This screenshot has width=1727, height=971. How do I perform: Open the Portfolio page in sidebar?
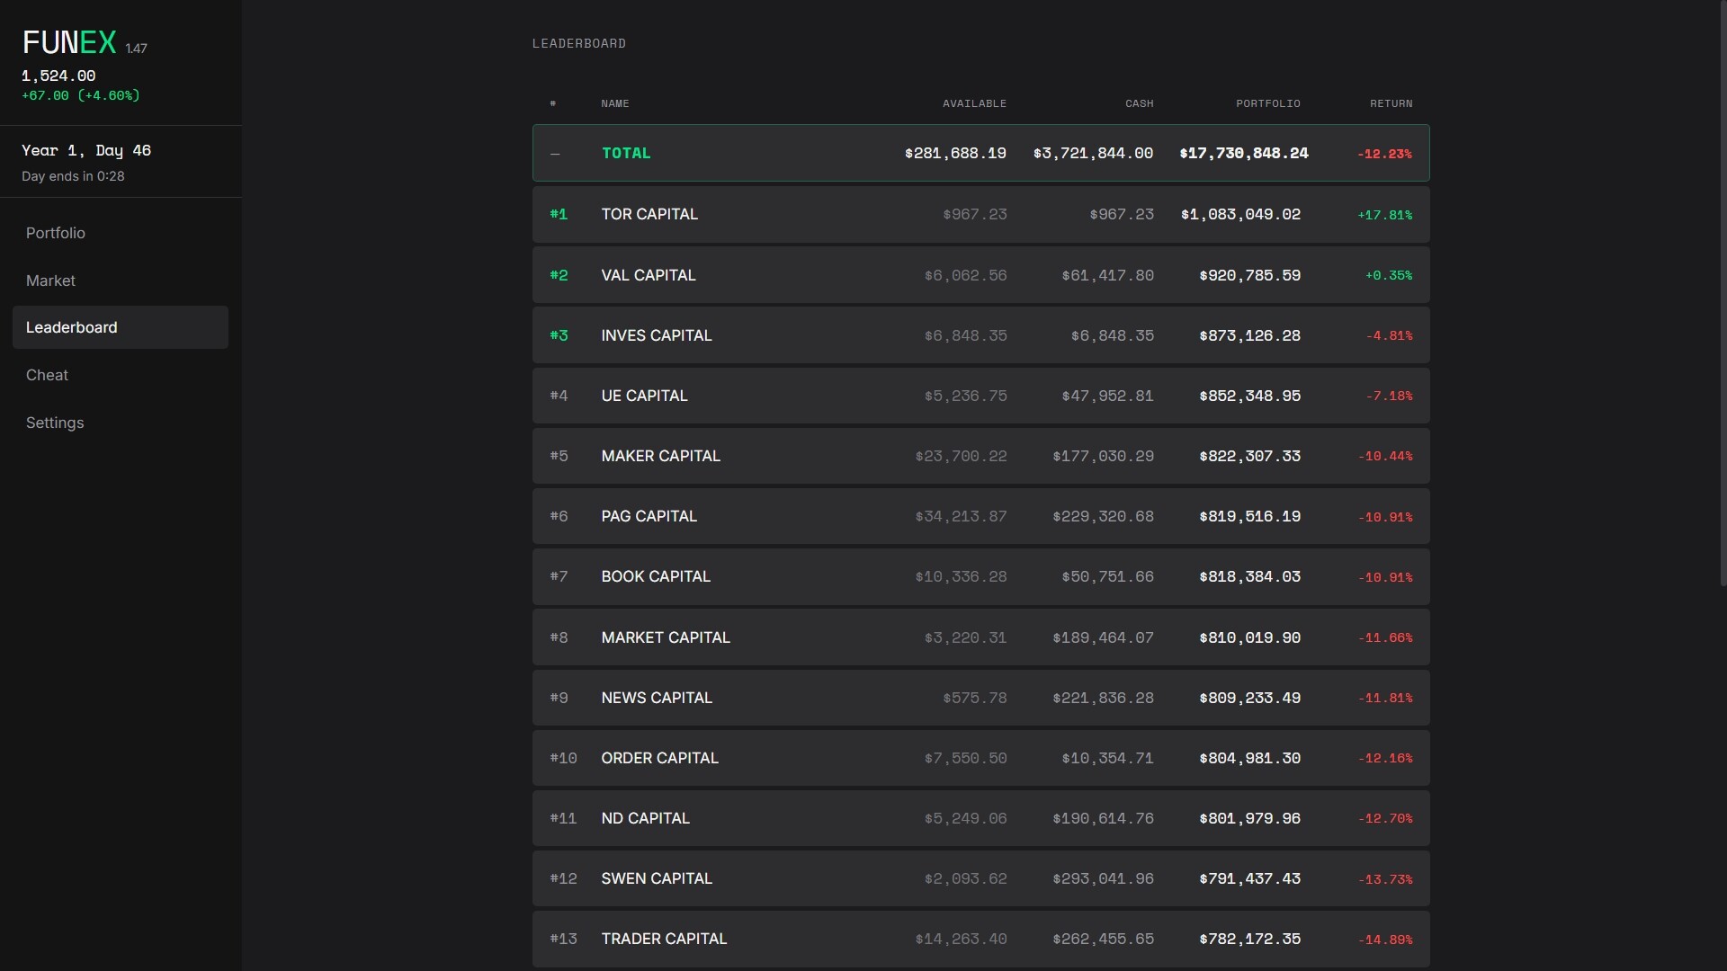(120, 233)
